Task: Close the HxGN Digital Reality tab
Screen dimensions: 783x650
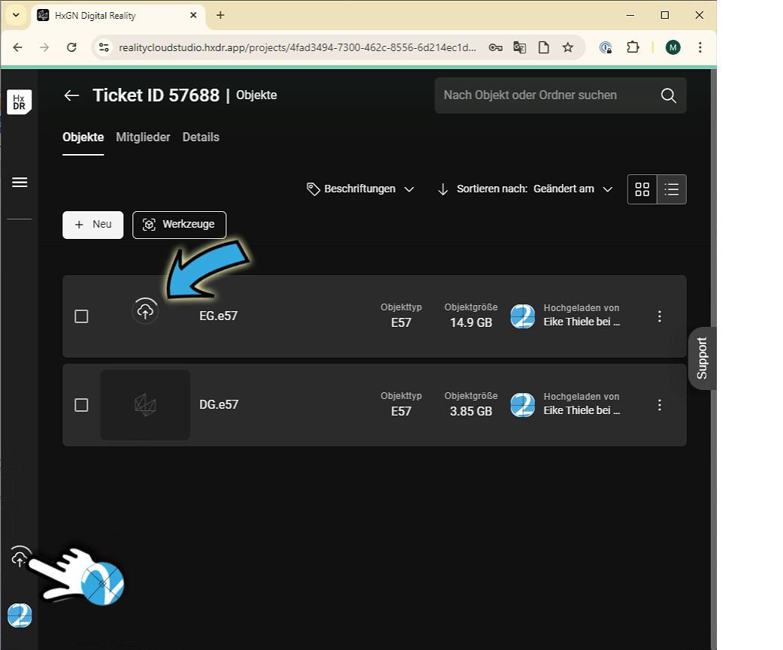Action: coord(193,16)
